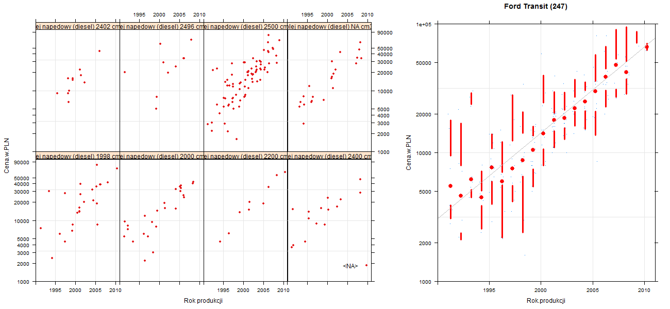This screenshot has width=670, height=309.
Task: Click the '1995' tick above the 2496 cm panel
Action: 140,15
